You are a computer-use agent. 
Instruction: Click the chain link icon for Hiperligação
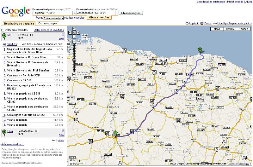[x=215, y=23]
